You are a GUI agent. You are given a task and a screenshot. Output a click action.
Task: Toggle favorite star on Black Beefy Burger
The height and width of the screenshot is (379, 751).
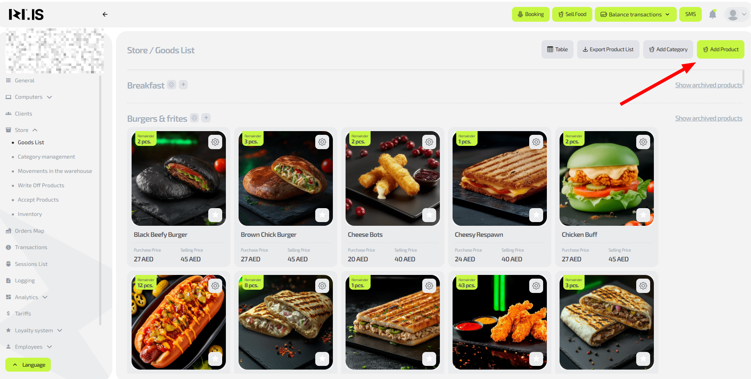click(x=215, y=215)
